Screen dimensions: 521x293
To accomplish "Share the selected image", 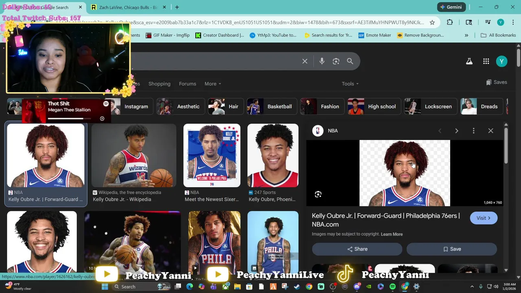I will (357, 249).
